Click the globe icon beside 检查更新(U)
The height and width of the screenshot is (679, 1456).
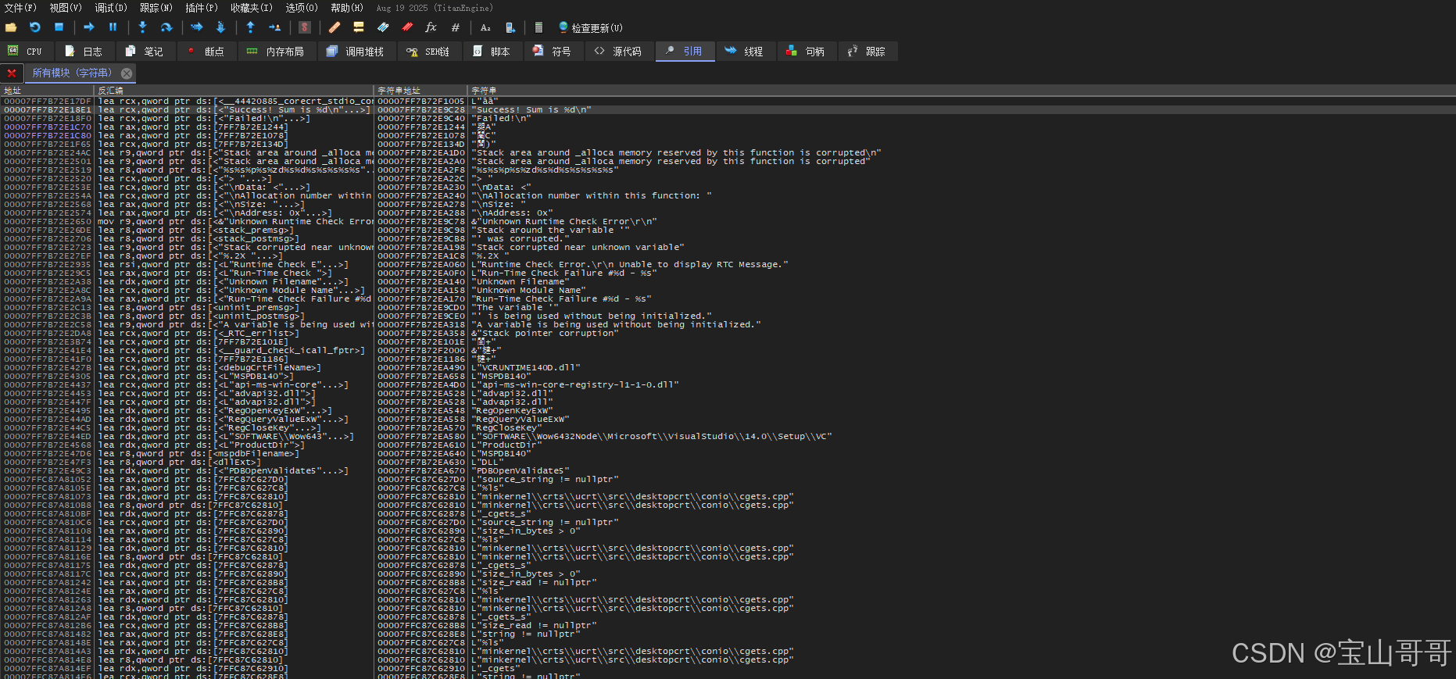pos(563,27)
